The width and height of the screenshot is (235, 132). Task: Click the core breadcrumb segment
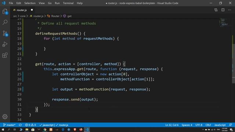pyautogui.click(x=23, y=16)
